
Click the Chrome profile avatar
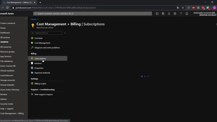214,8
